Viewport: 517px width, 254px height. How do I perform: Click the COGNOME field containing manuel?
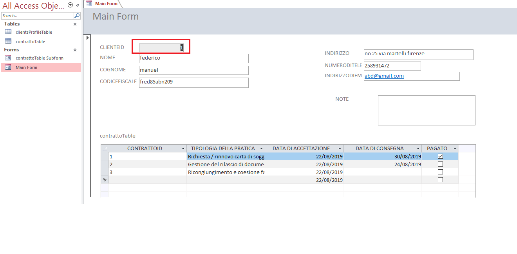tap(194, 70)
